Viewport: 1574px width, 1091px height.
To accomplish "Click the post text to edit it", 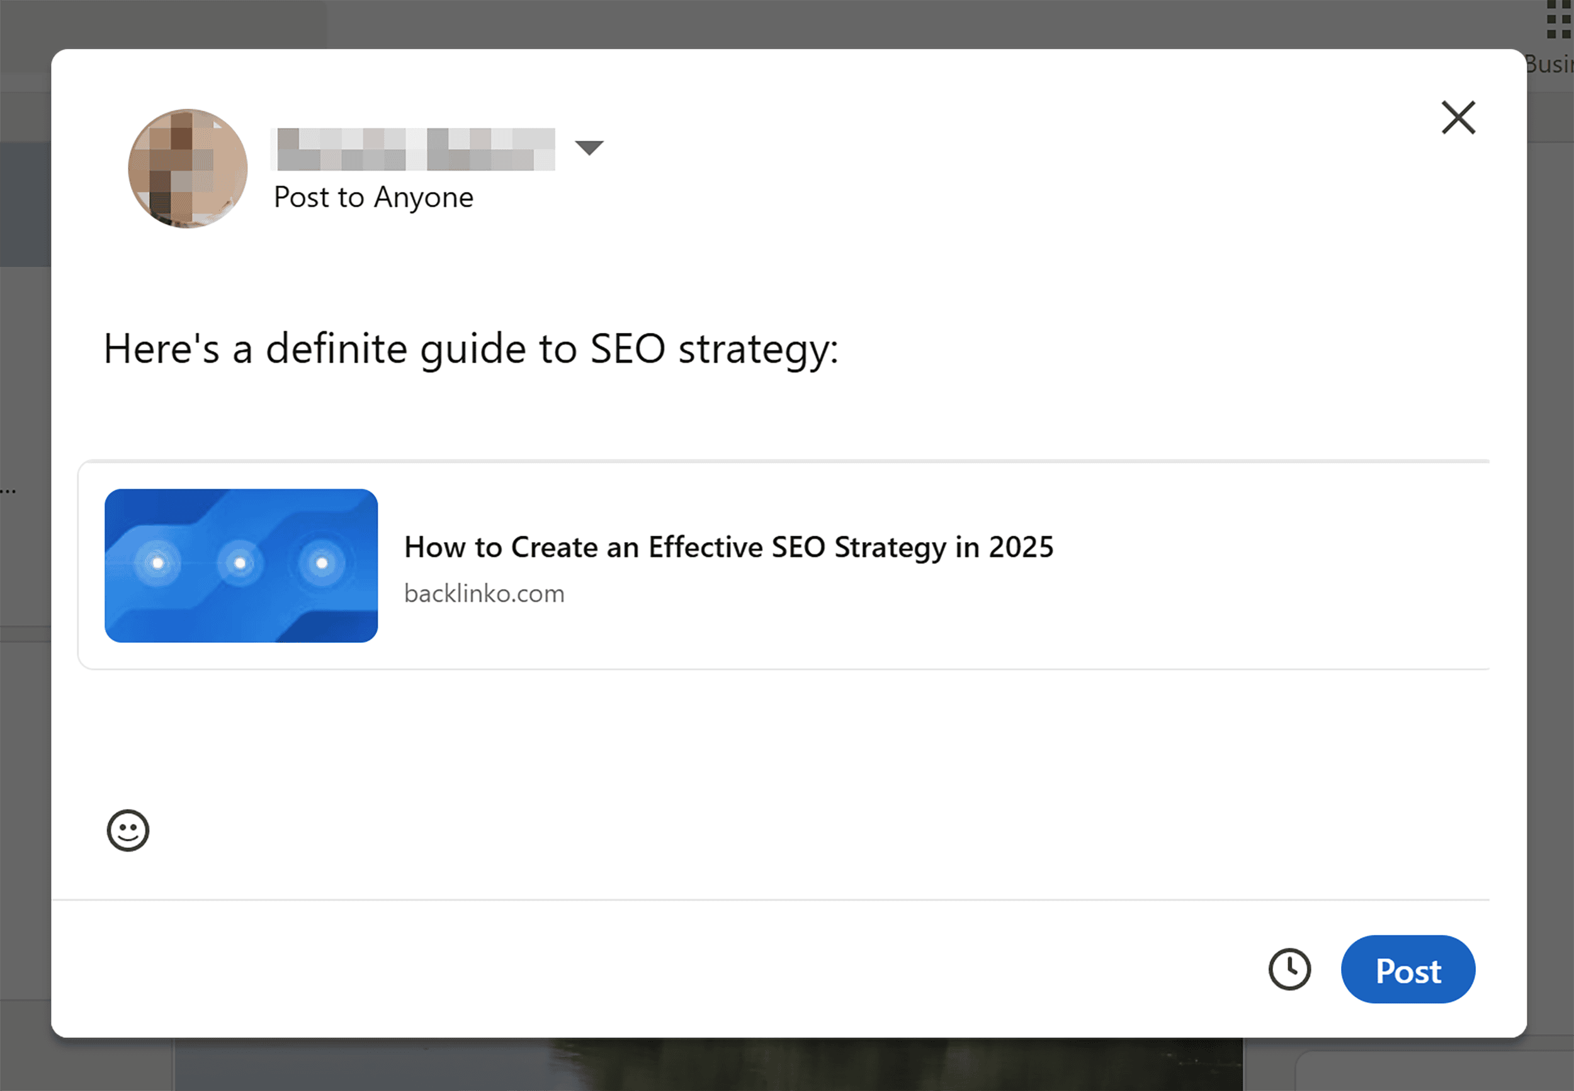I will tap(471, 349).
